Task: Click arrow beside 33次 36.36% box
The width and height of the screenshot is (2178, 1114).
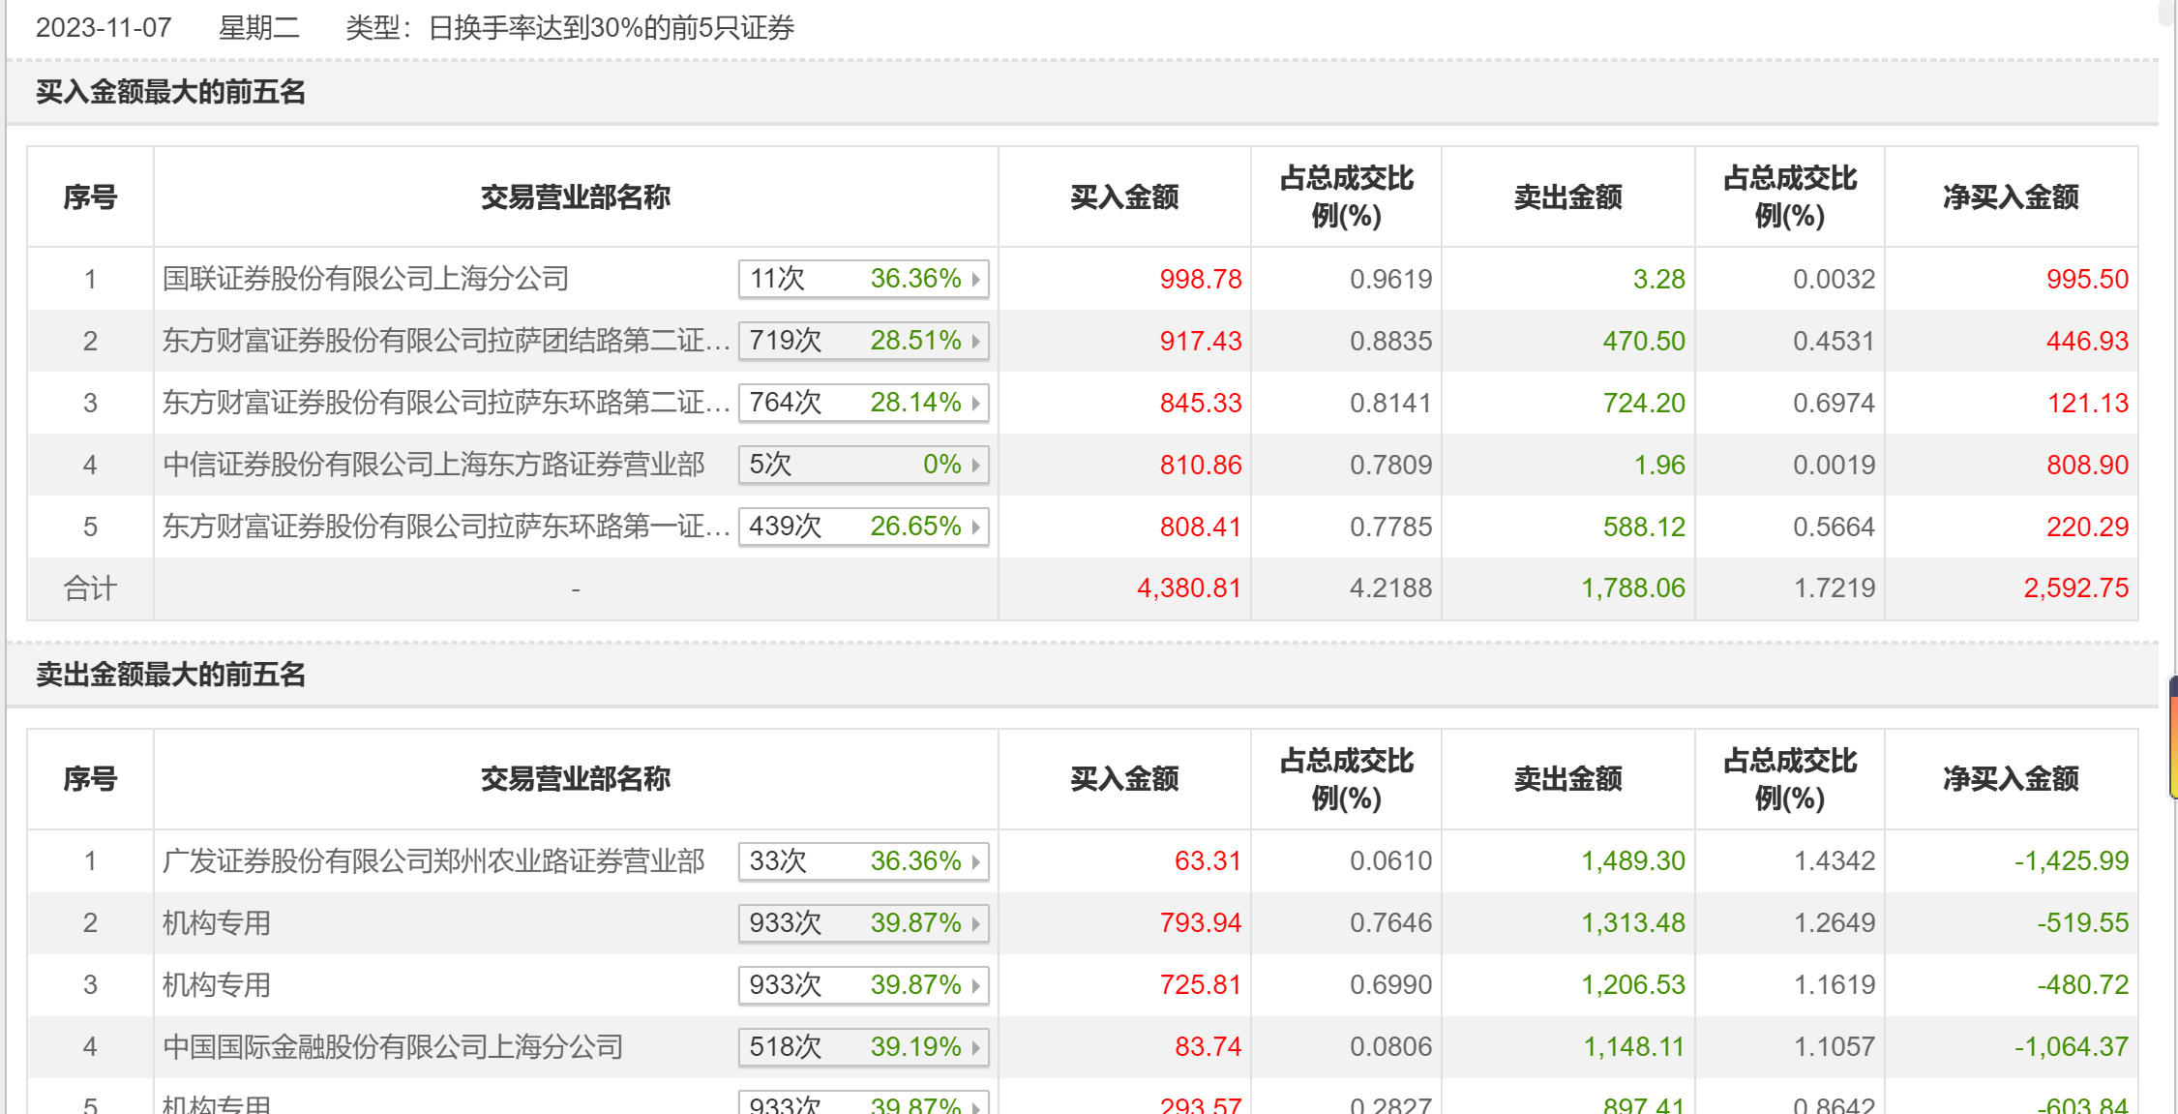Action: click(976, 861)
